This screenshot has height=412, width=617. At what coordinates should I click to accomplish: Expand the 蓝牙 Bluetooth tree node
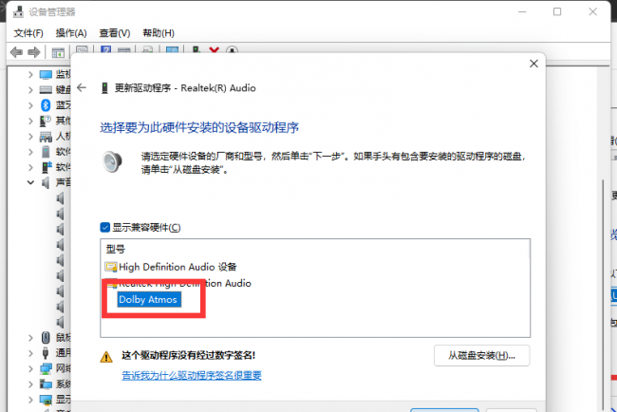(x=30, y=105)
